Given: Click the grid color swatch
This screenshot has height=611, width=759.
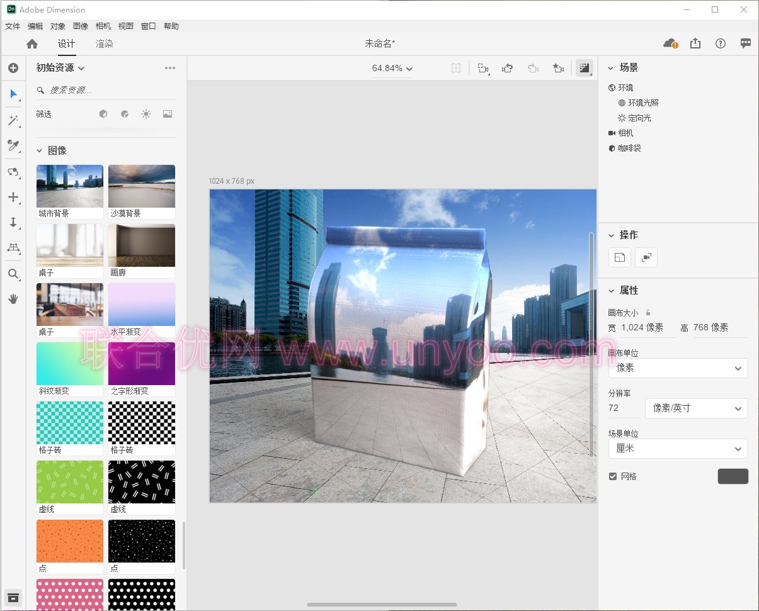Looking at the screenshot, I should click(733, 476).
